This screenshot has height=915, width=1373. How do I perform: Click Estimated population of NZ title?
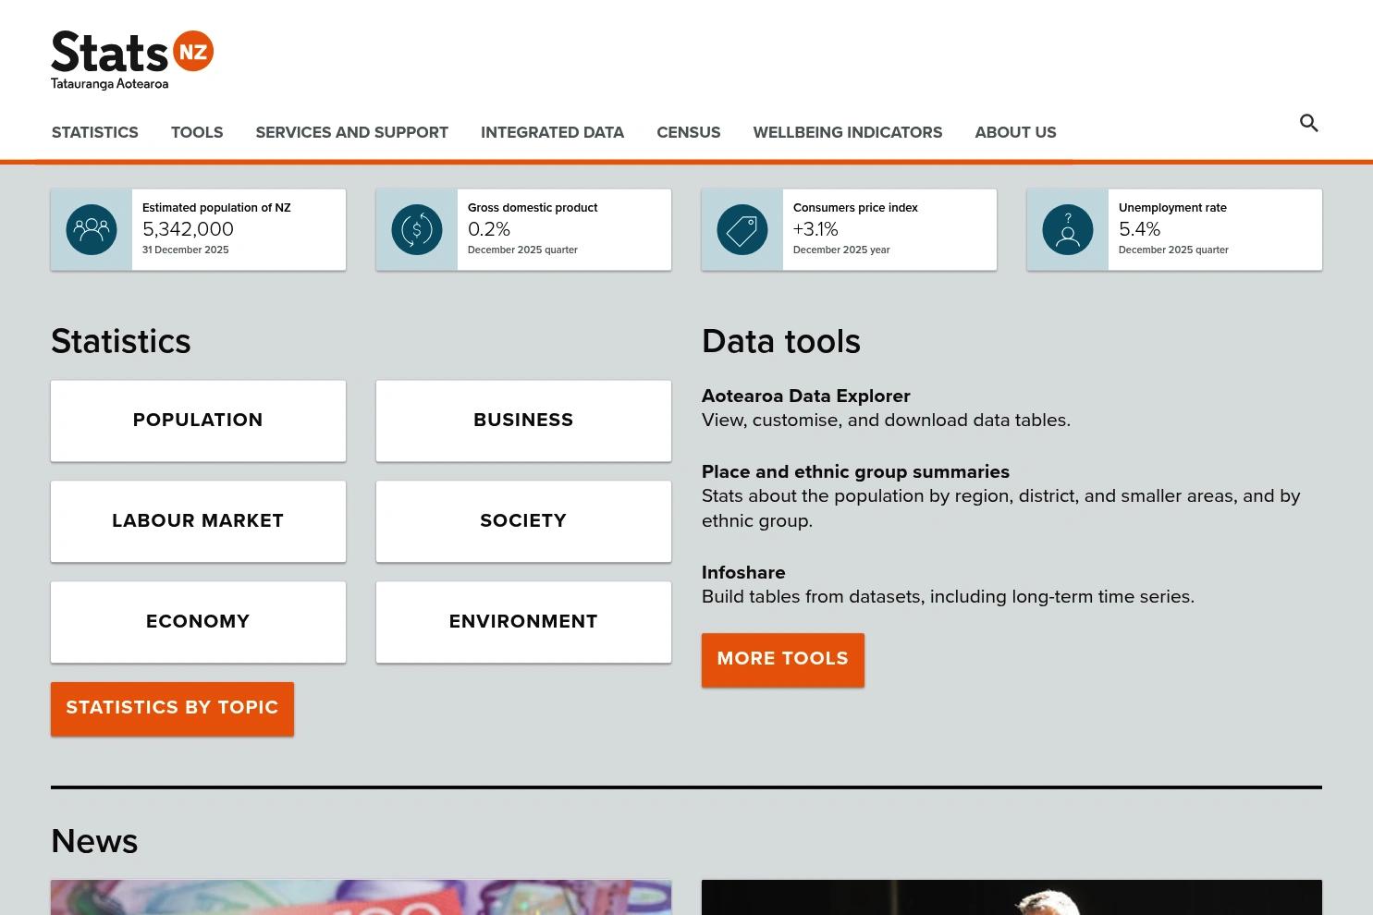pos(216,208)
